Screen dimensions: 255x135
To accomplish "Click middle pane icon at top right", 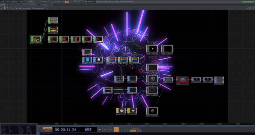I will tap(250, 8).
